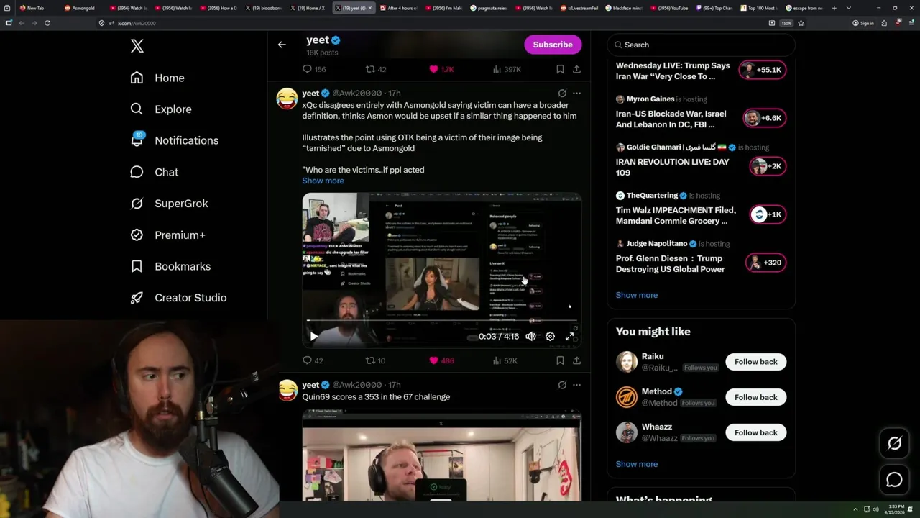Open taskbar volume control
This screenshot has width=920, height=518.
(x=875, y=509)
